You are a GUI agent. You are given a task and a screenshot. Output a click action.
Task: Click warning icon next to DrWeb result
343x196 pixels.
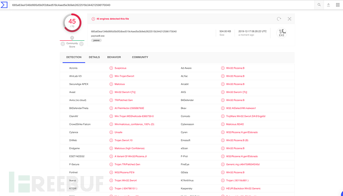click(x=111, y=140)
